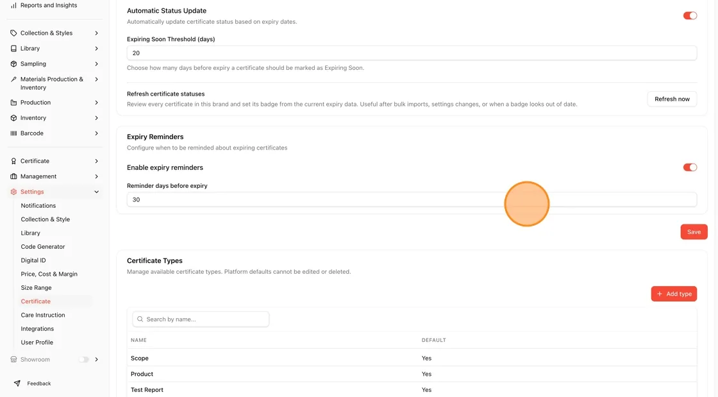The image size is (718, 397).
Task: Expand the Showroom section chevron
Action: click(x=96, y=359)
